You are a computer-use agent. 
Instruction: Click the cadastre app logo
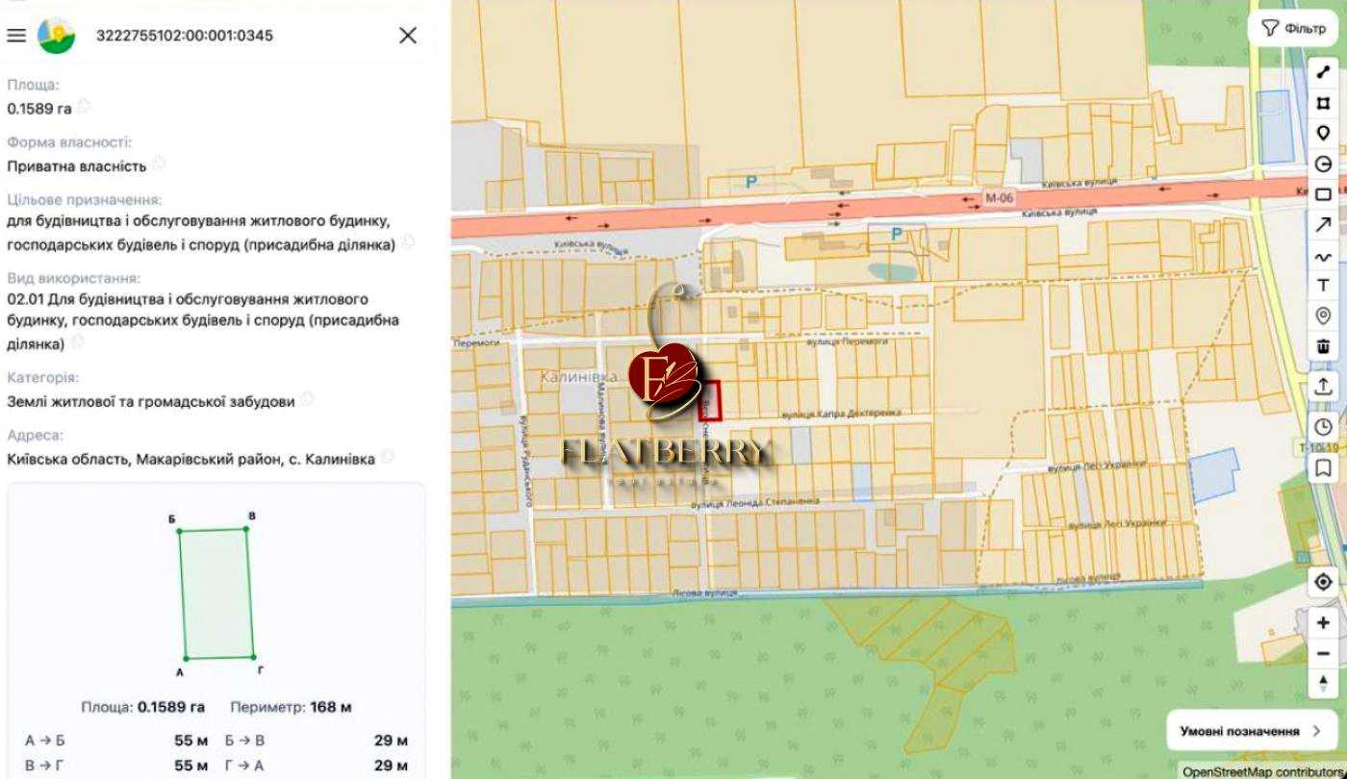pyautogui.click(x=56, y=36)
